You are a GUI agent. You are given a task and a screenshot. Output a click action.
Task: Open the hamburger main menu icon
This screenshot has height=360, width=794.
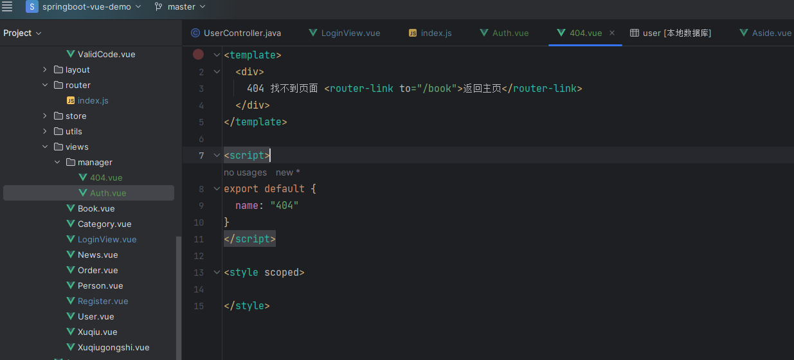7,6
